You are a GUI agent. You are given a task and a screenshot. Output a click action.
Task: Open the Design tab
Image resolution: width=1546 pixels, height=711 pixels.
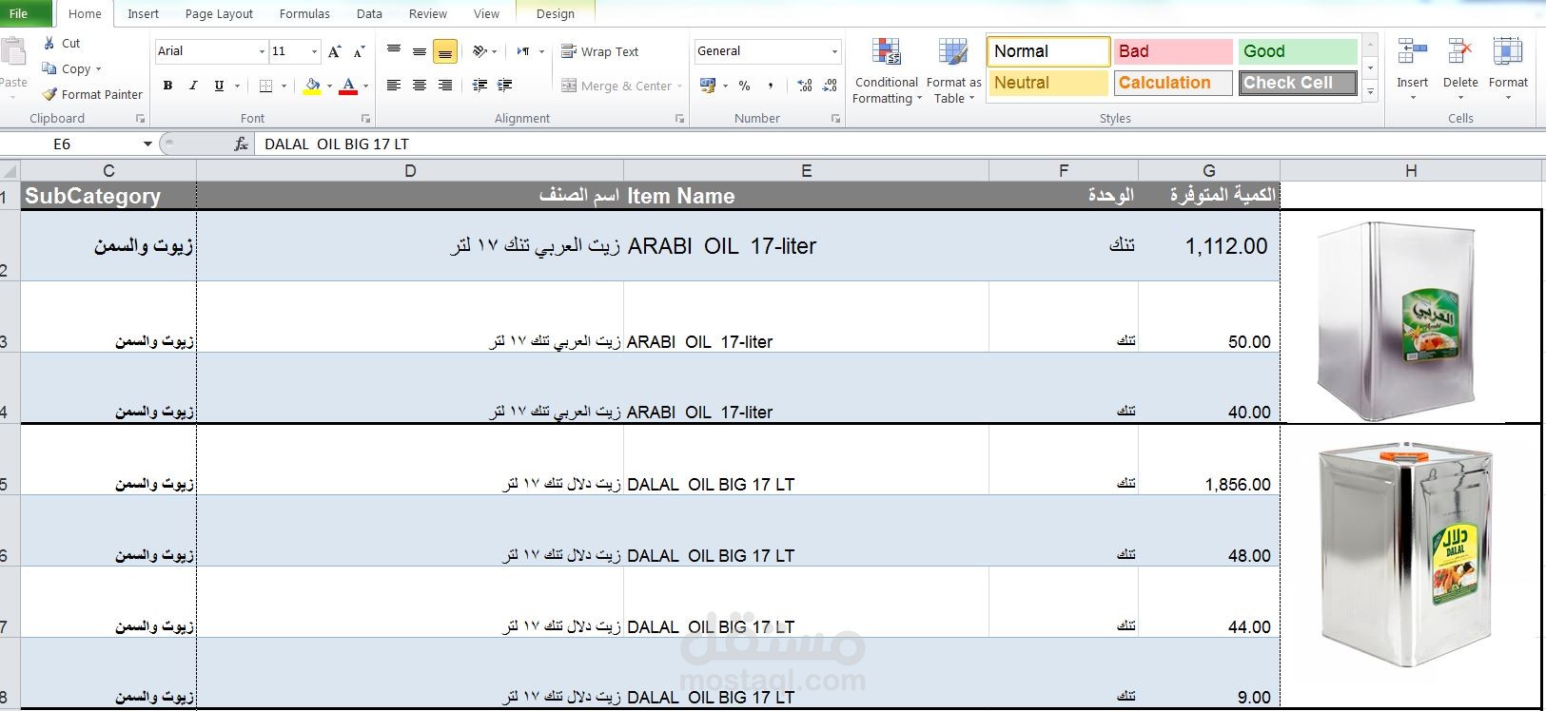555,13
